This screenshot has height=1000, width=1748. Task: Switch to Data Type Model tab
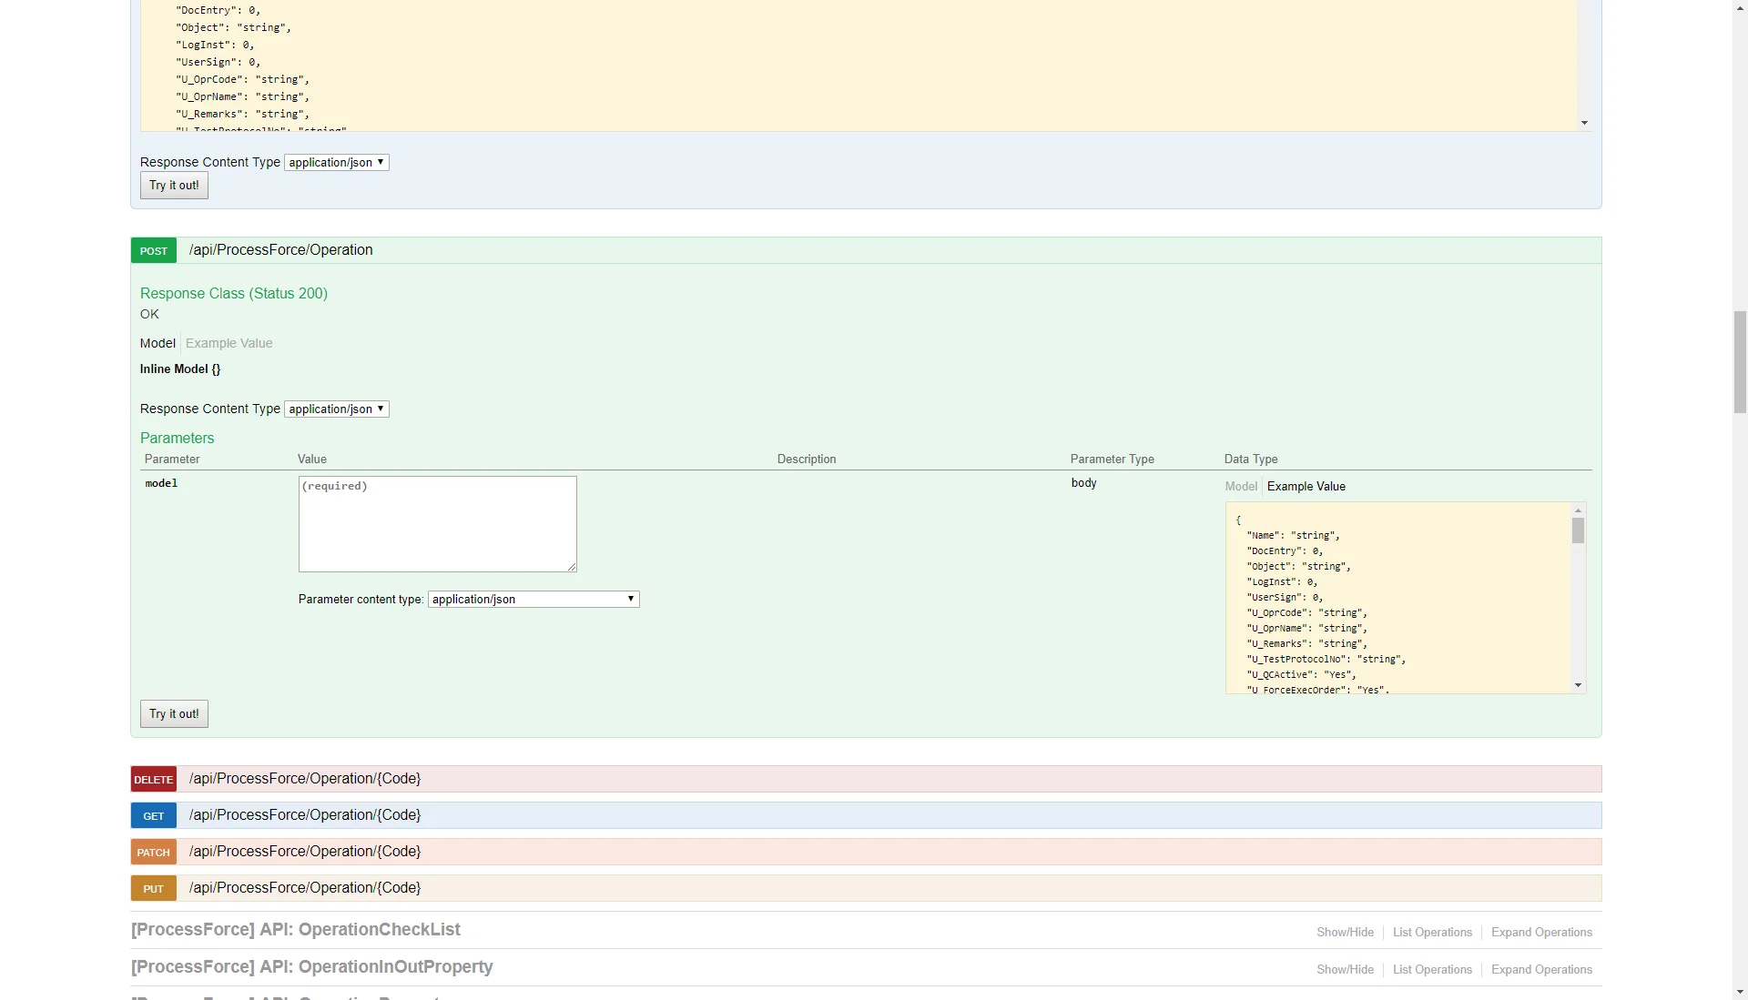(1240, 486)
